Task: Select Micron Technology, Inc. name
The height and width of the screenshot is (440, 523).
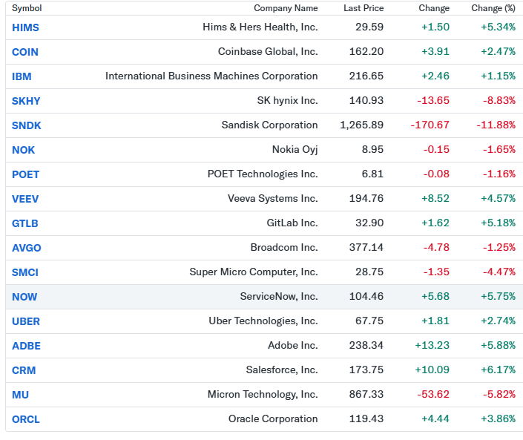Action: click(263, 394)
